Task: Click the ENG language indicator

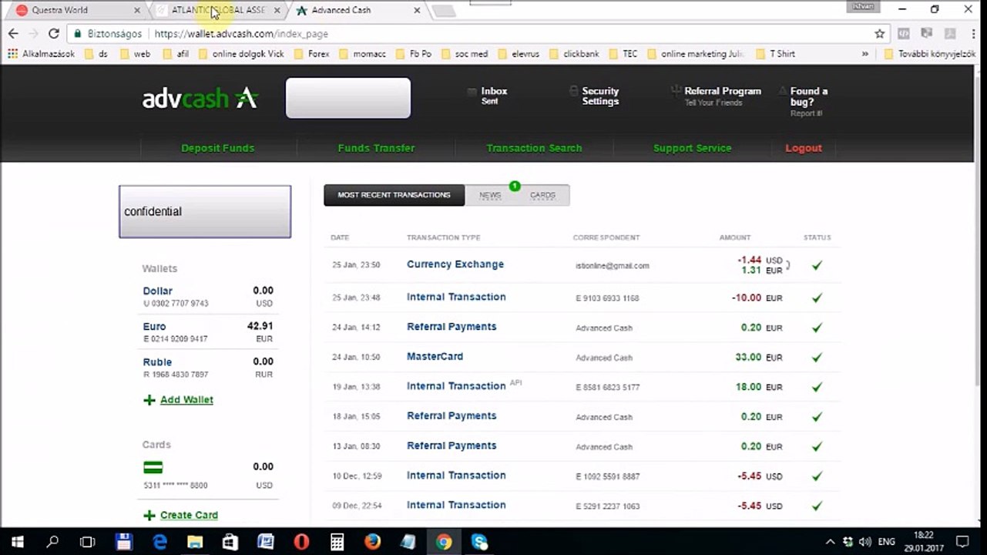Action: pyautogui.click(x=887, y=542)
